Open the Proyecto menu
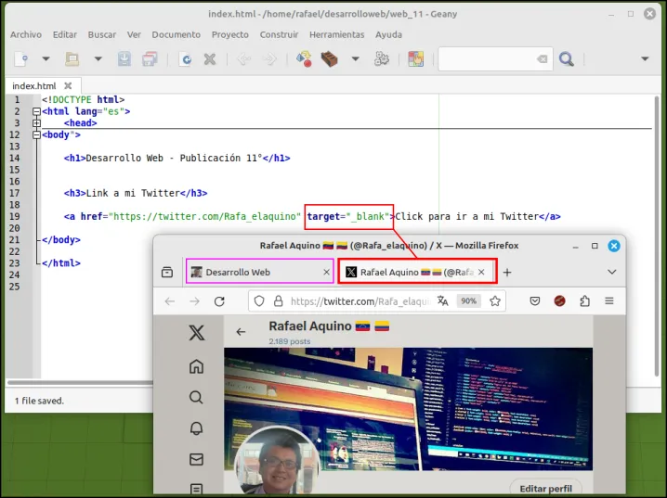667x498 pixels. coord(230,35)
